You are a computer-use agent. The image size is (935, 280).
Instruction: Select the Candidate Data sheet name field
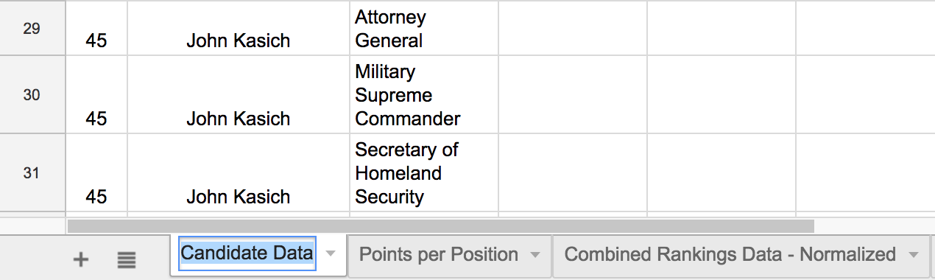coord(247,253)
